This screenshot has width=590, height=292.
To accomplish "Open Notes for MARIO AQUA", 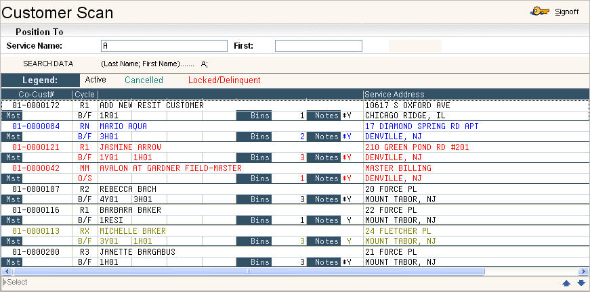I will coord(324,137).
